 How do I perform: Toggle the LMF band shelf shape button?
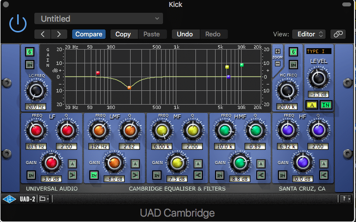tap(135, 175)
